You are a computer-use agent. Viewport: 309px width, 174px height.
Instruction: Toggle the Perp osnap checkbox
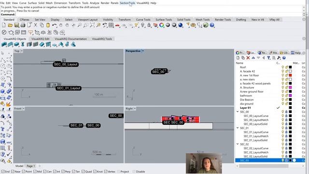tap(63, 172)
